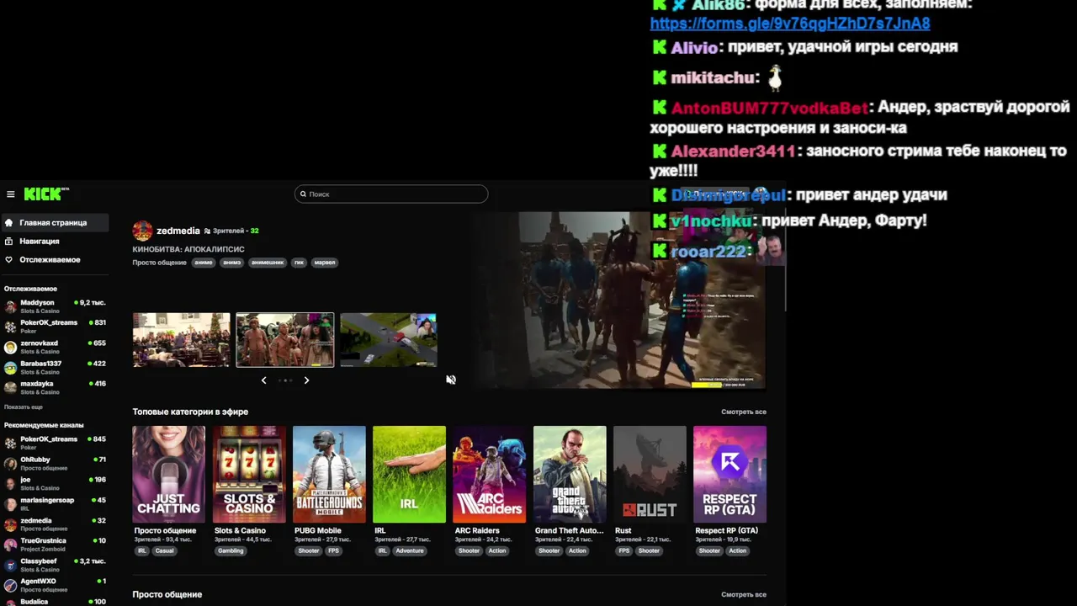This screenshot has height=606, width=1077.
Task: Open Respect RP (GTA) category card
Action: pyautogui.click(x=729, y=474)
